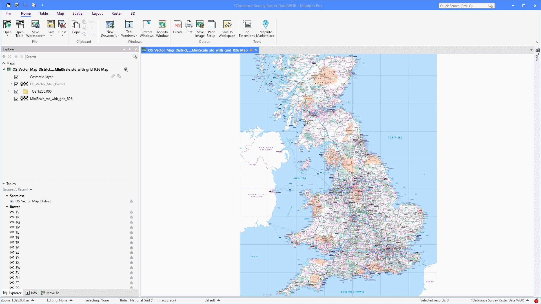This screenshot has width=541, height=304.
Task: Switch to the Map ribbon tab
Action: tap(60, 14)
